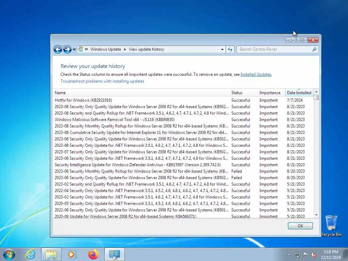Launch Windows Media Player from the taskbar

(72, 254)
